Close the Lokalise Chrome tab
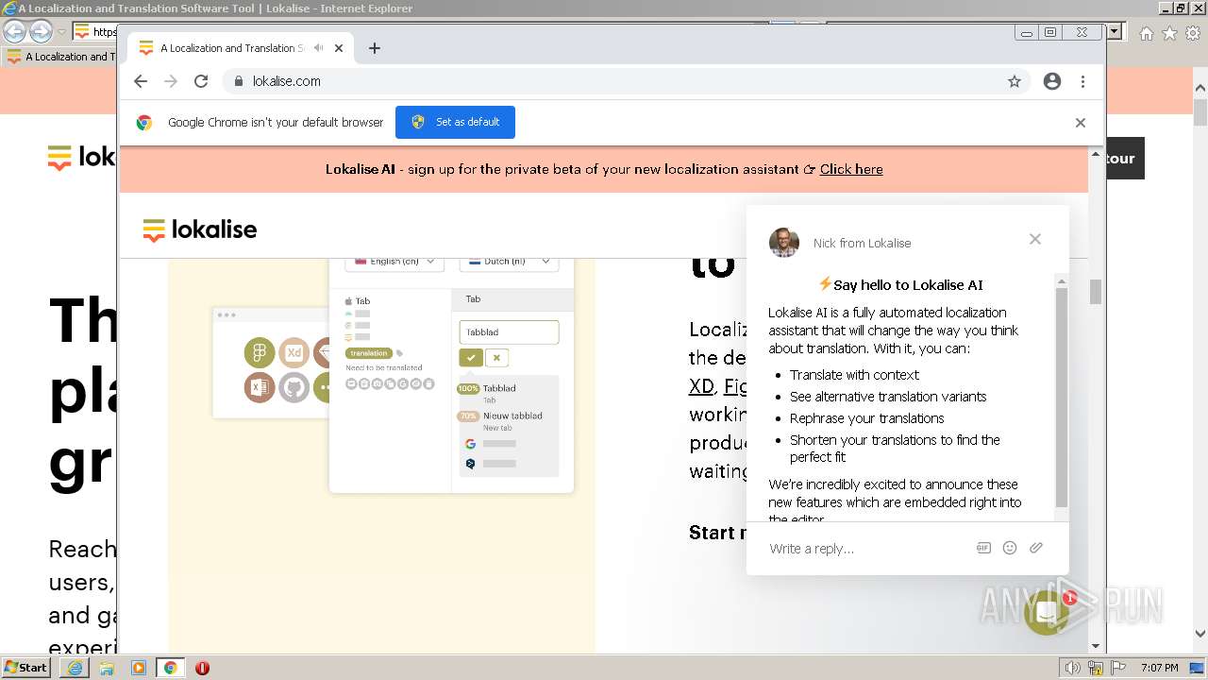The height and width of the screenshot is (680, 1208). 339,48
